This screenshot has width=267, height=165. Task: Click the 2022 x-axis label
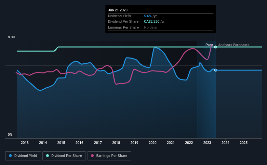click(x=189, y=143)
